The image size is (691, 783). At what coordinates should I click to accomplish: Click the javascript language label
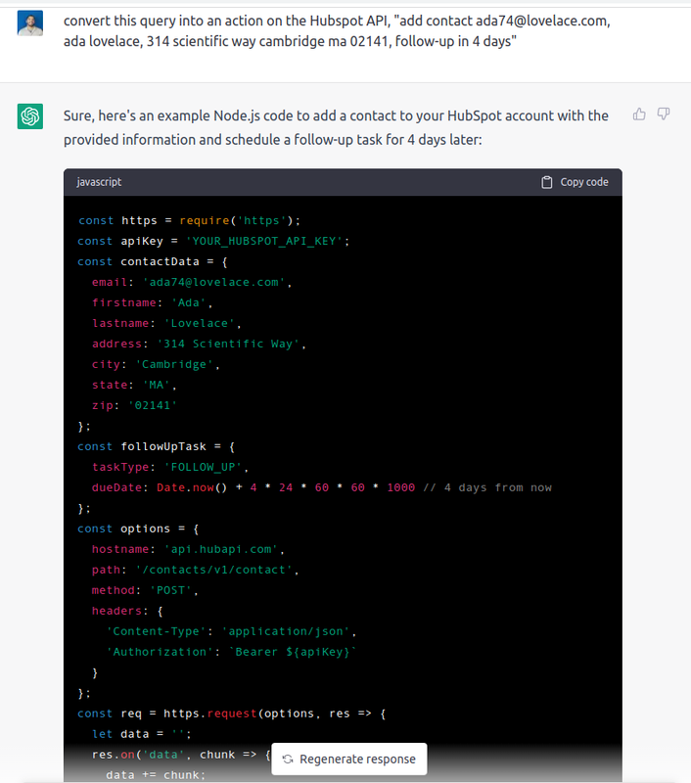(99, 182)
